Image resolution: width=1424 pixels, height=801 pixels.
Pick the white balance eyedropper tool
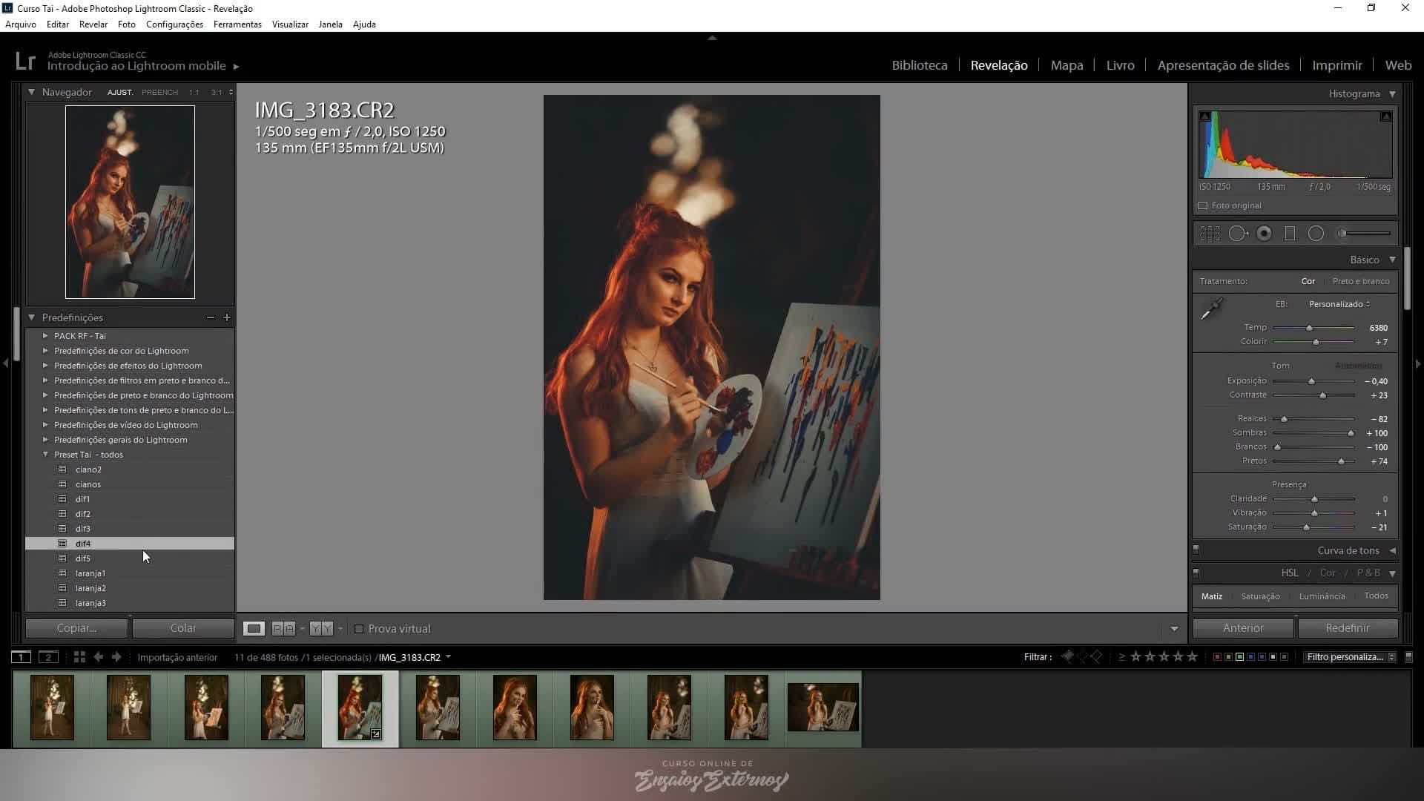click(x=1212, y=309)
